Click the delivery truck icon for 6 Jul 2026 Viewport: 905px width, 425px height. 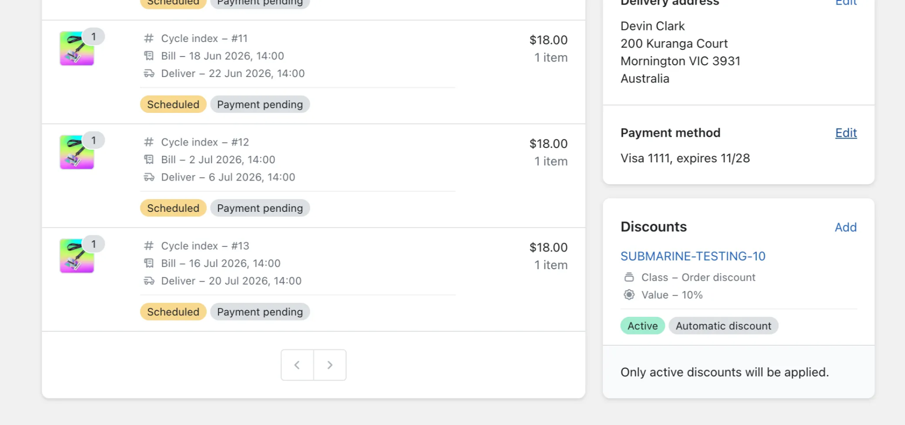pyautogui.click(x=149, y=177)
